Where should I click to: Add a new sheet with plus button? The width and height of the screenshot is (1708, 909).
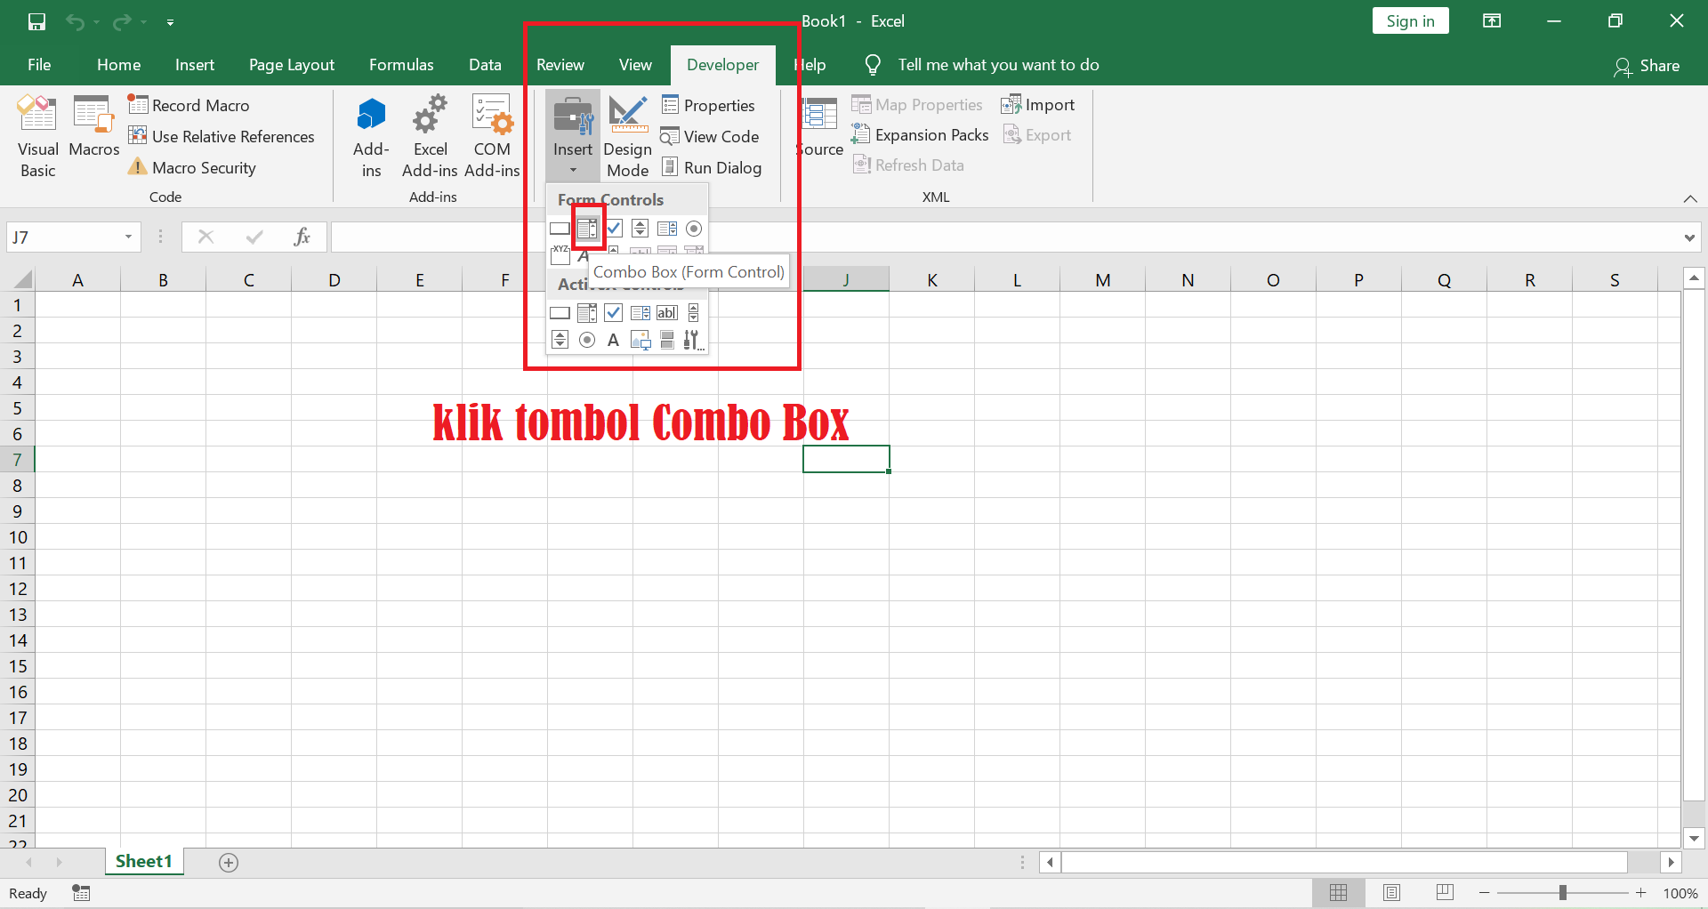(x=229, y=861)
